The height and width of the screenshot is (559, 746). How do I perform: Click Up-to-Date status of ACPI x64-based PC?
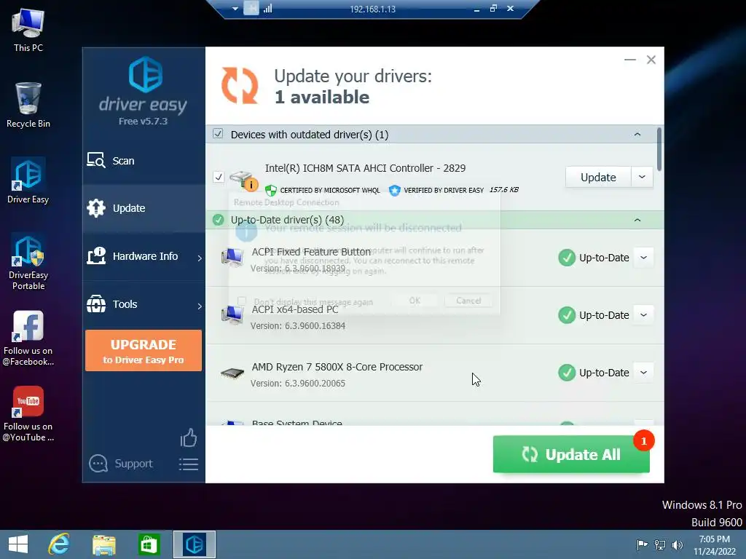594,315
